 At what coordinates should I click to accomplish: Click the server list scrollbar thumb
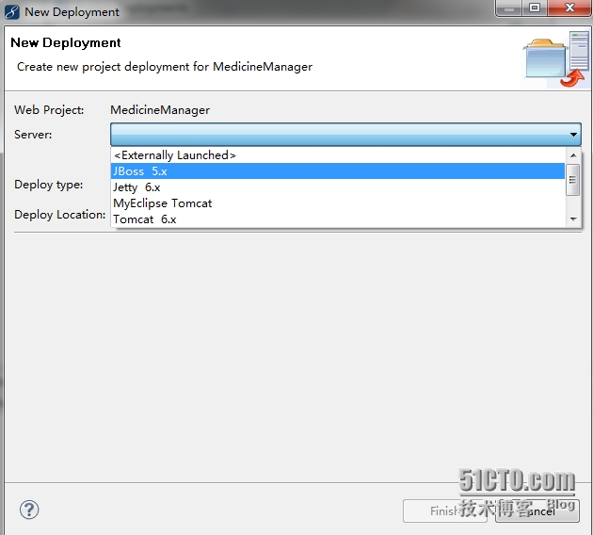coord(573,180)
